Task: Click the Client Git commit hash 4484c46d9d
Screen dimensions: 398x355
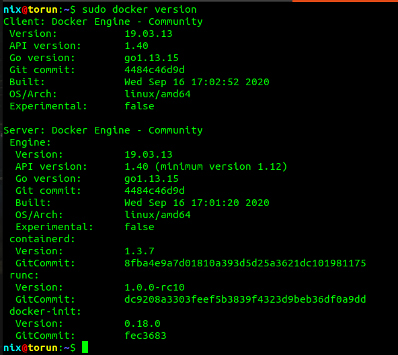Action: [x=155, y=70]
